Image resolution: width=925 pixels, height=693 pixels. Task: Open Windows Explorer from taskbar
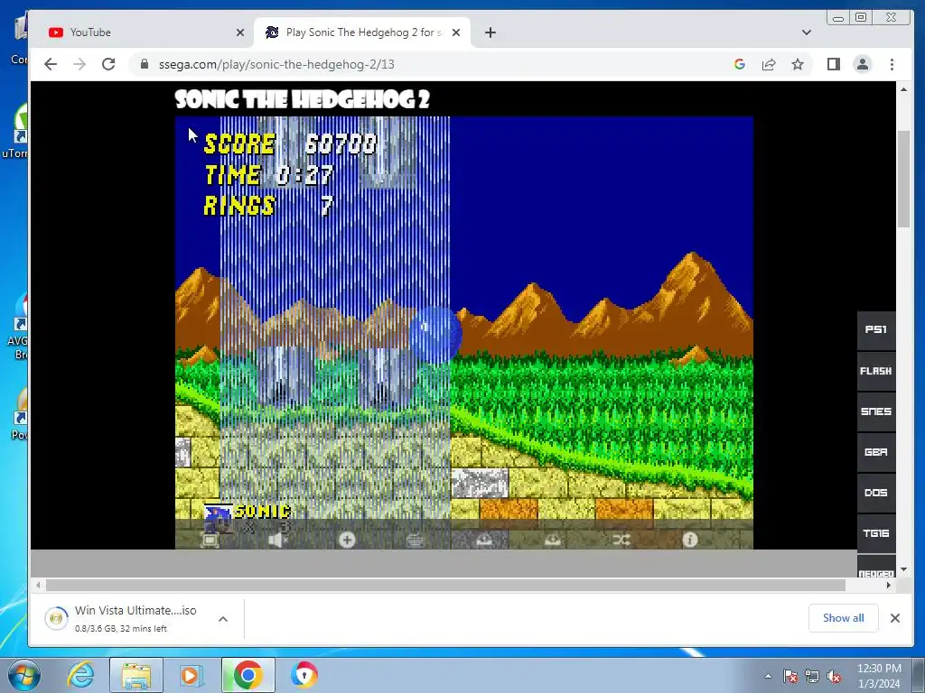(x=136, y=675)
